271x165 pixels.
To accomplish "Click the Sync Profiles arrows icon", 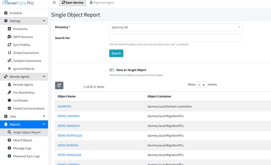I will [9, 45].
